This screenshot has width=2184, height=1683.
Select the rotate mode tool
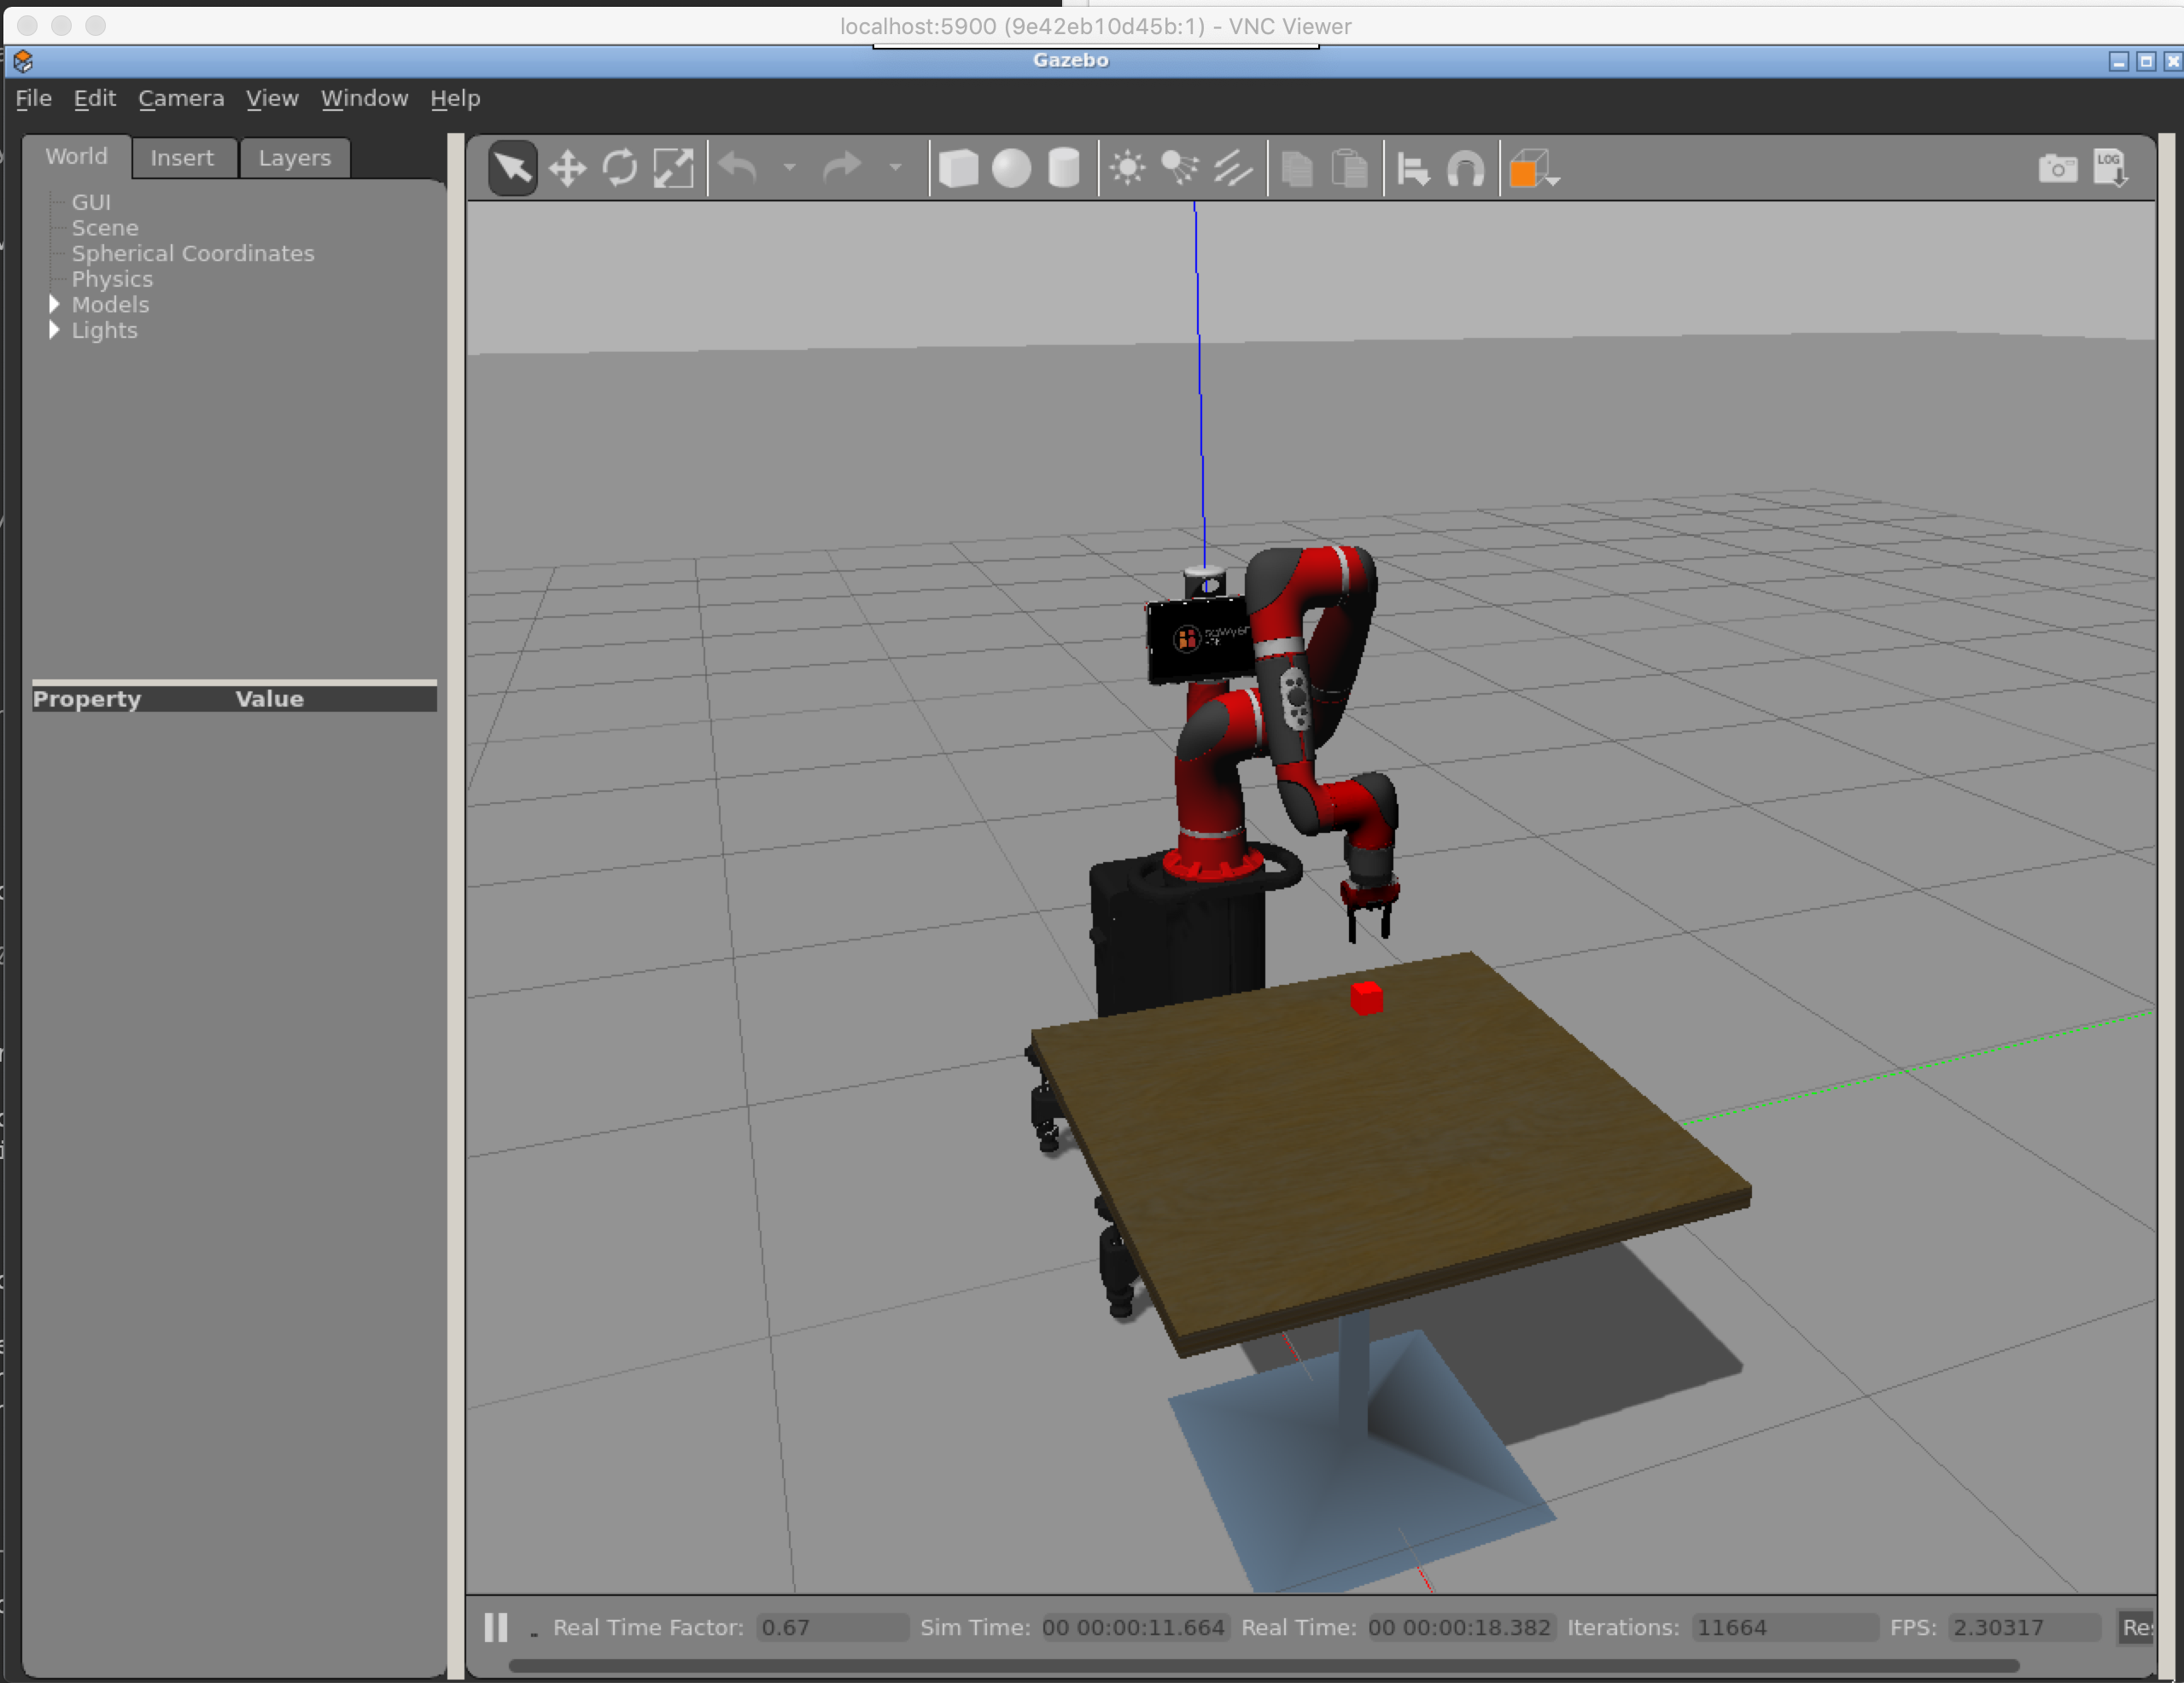(x=620, y=168)
